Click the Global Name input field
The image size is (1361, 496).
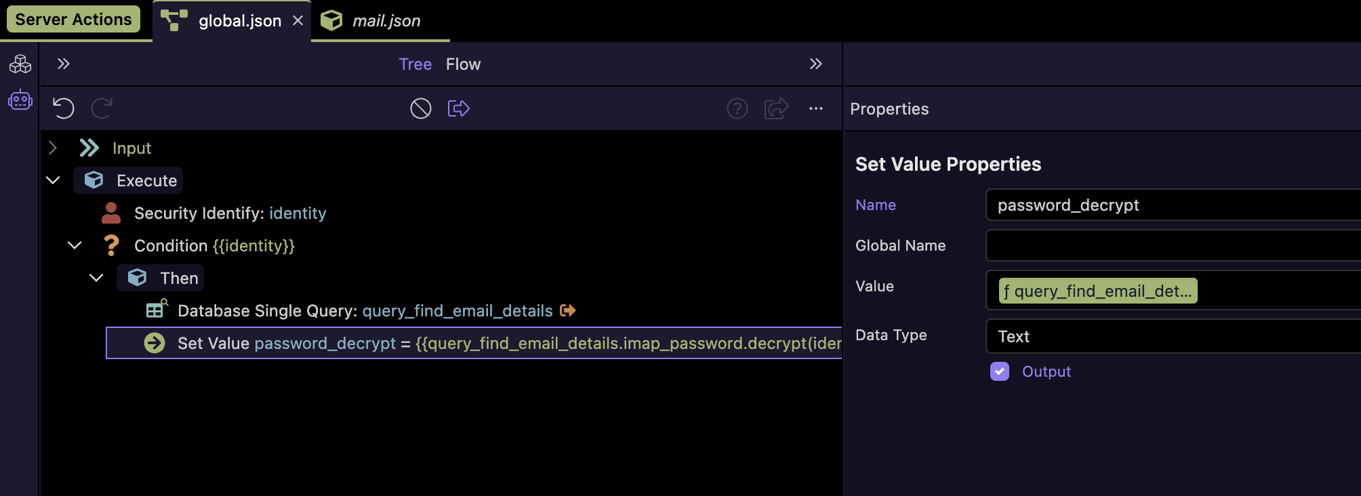(x=1173, y=245)
